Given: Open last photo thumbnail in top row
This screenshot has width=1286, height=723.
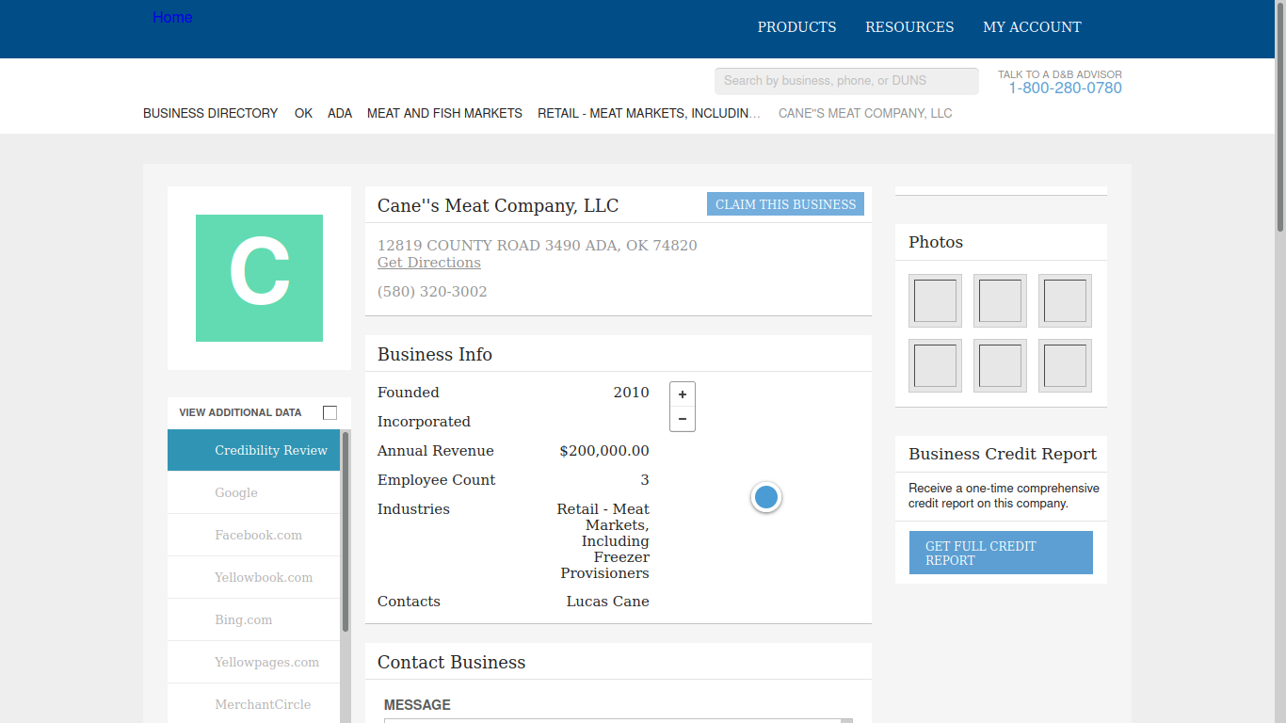Looking at the screenshot, I should (x=1065, y=301).
